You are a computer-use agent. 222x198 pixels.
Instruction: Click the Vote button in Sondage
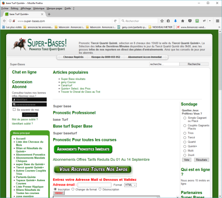(186, 160)
